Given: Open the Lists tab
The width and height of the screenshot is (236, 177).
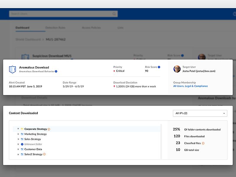Looking at the screenshot, I should (x=120, y=28).
